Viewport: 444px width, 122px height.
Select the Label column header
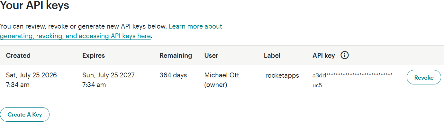pyautogui.click(x=272, y=55)
